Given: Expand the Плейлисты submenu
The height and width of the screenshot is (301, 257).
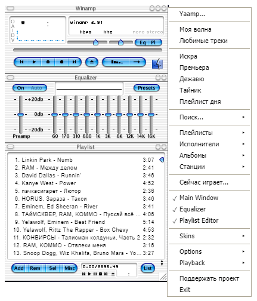Looking at the screenshot, I should click(209, 133).
